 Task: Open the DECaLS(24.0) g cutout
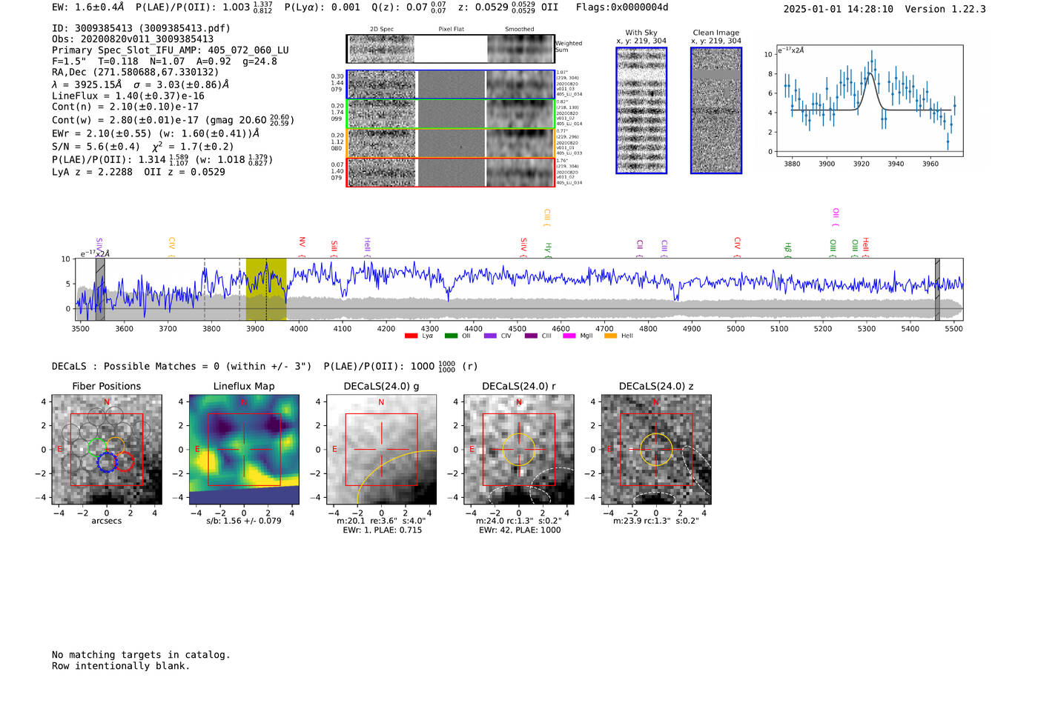point(381,449)
